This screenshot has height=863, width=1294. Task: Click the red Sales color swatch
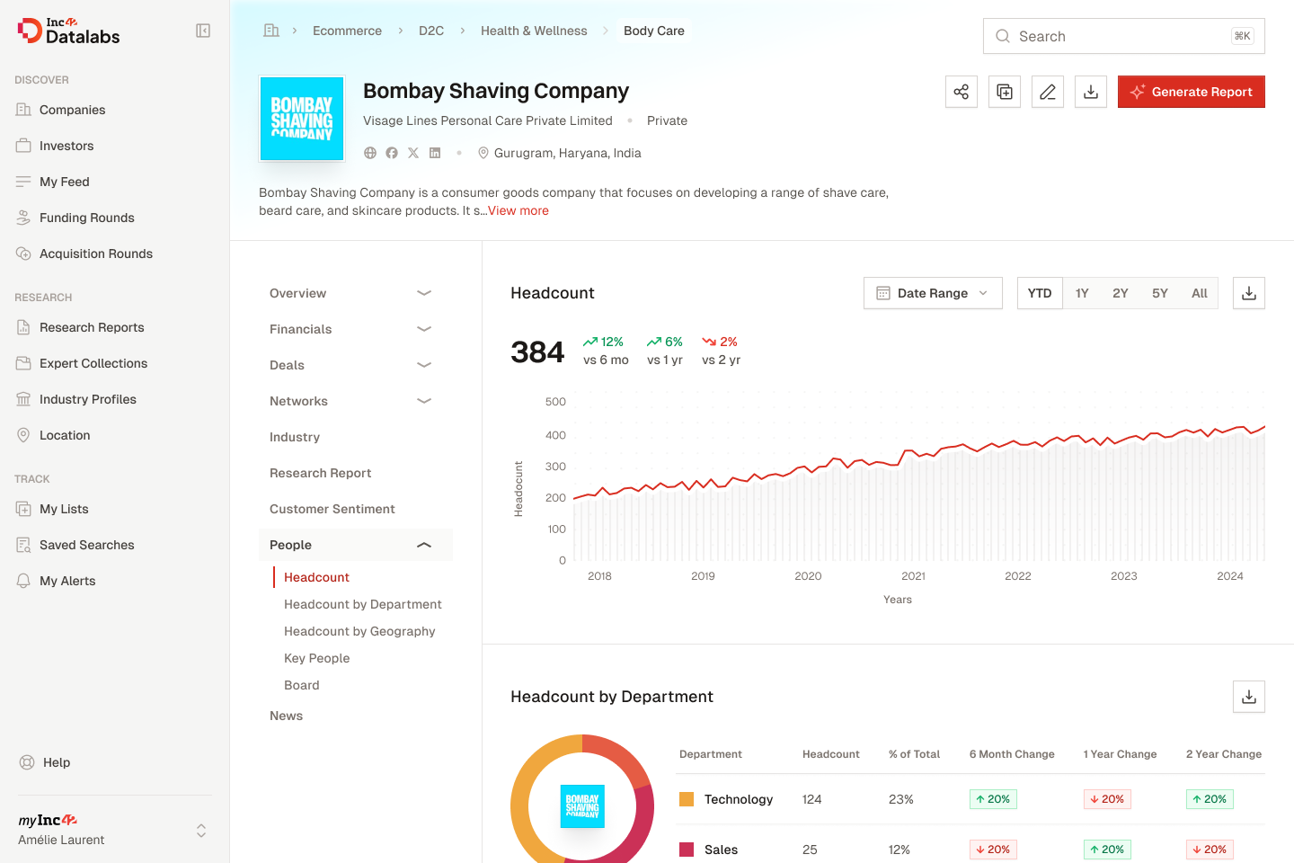pos(687,850)
